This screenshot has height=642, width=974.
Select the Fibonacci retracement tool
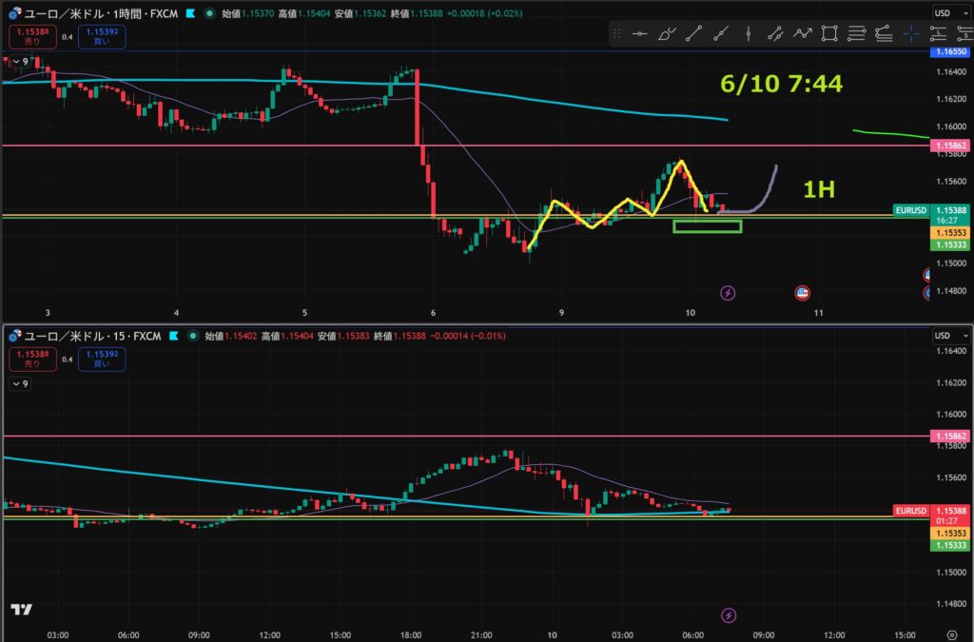point(857,33)
